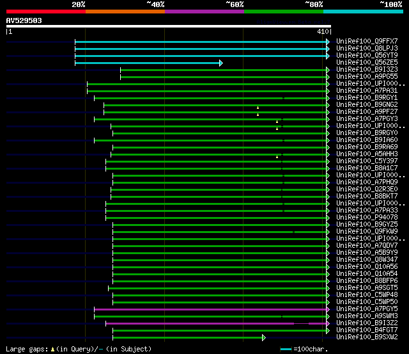Click the AV529503 query name label
The height and width of the screenshot is (354, 409).
coord(24,20)
